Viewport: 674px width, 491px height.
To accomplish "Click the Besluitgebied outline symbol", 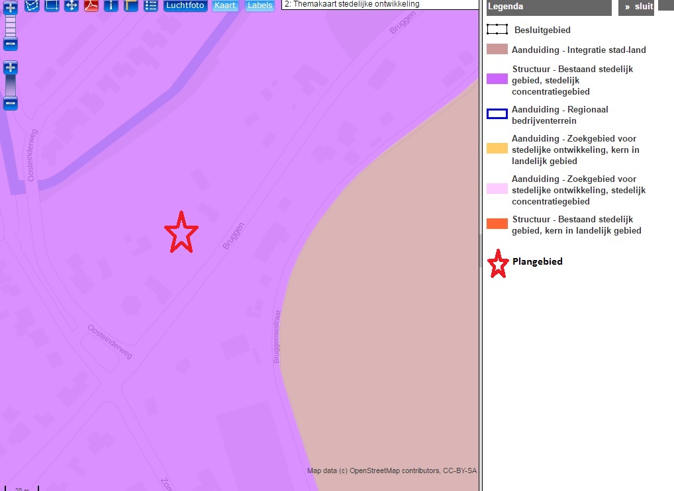I will [x=497, y=29].
